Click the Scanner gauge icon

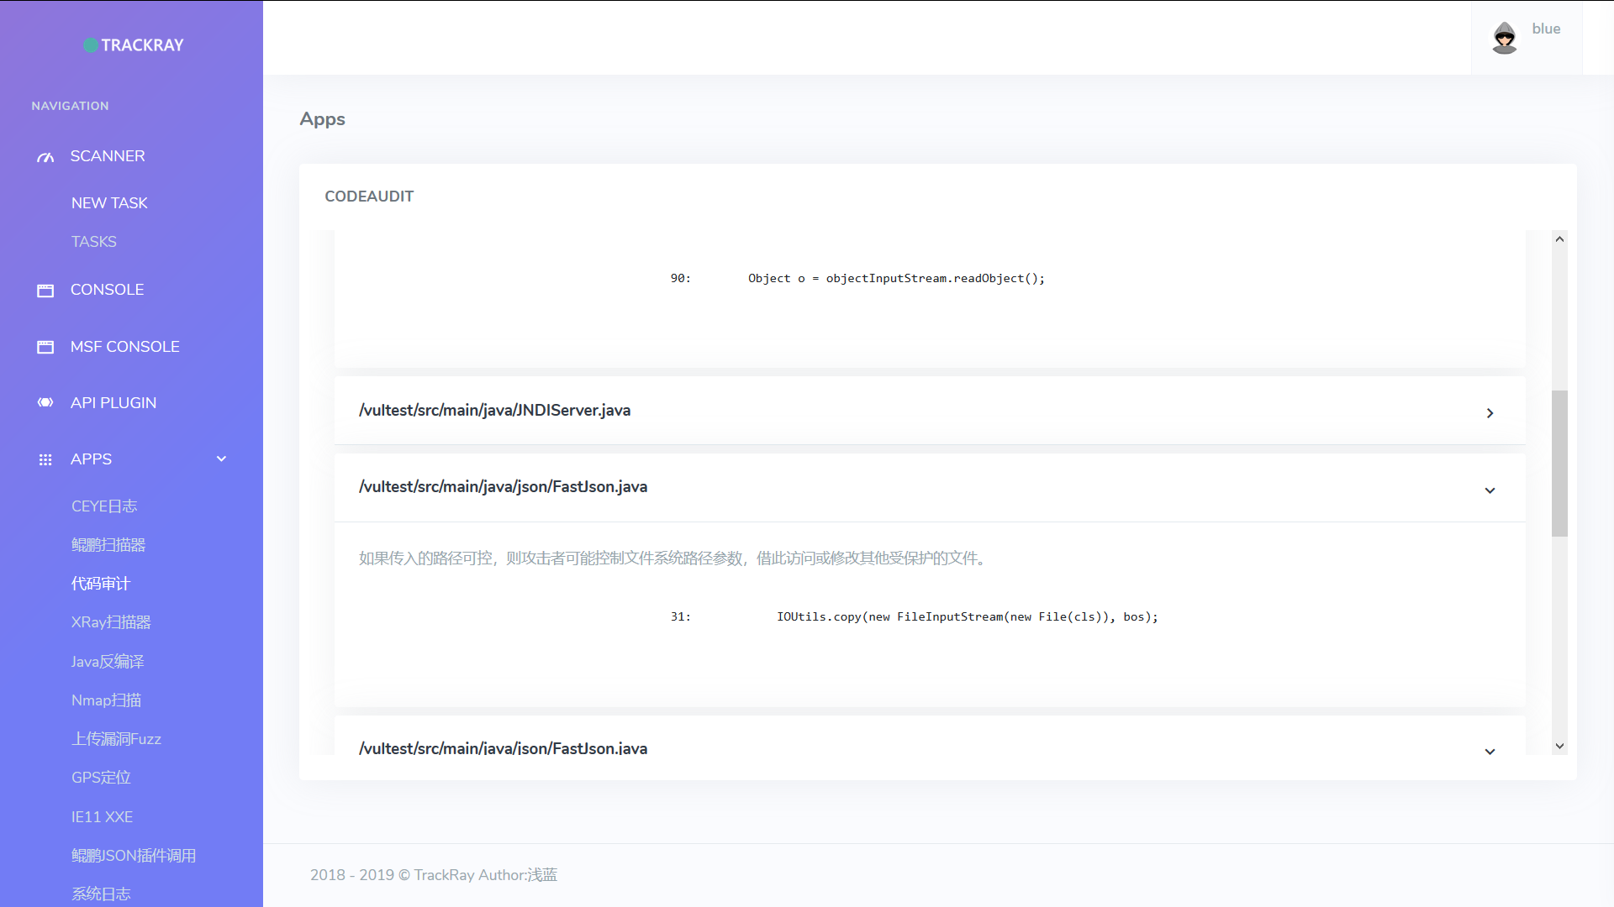pyautogui.click(x=45, y=157)
